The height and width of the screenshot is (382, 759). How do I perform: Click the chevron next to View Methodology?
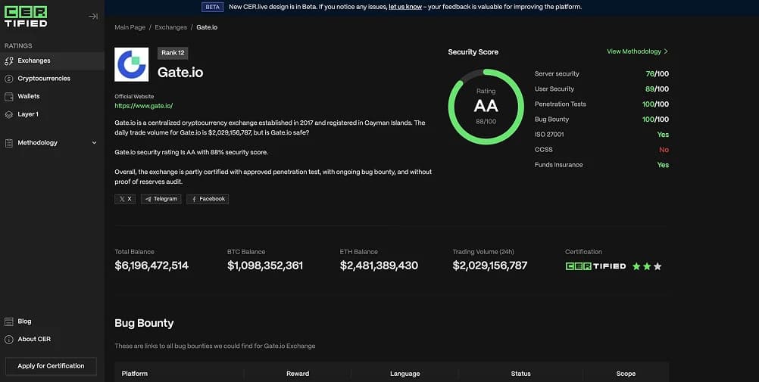666,51
